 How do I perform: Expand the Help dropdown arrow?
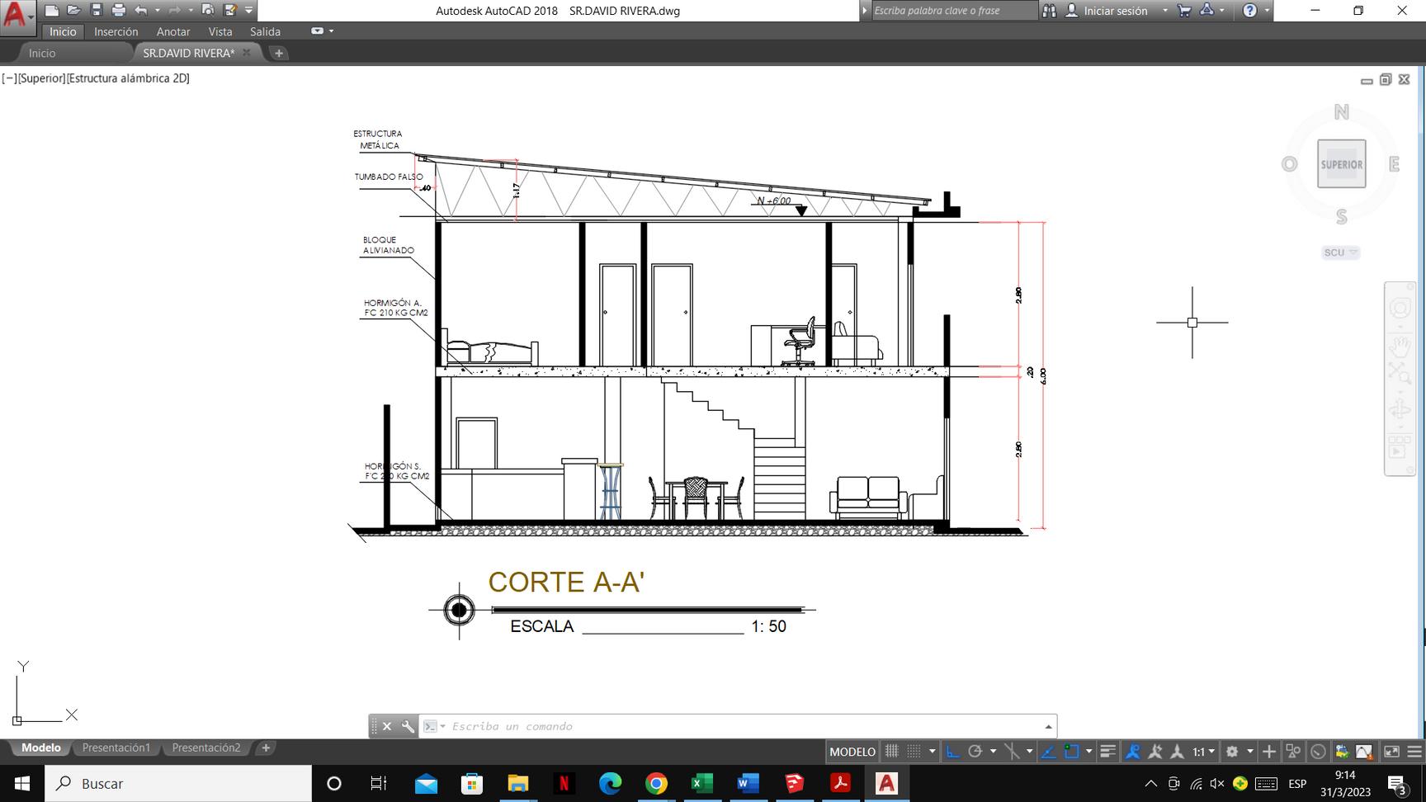pyautogui.click(x=1267, y=11)
